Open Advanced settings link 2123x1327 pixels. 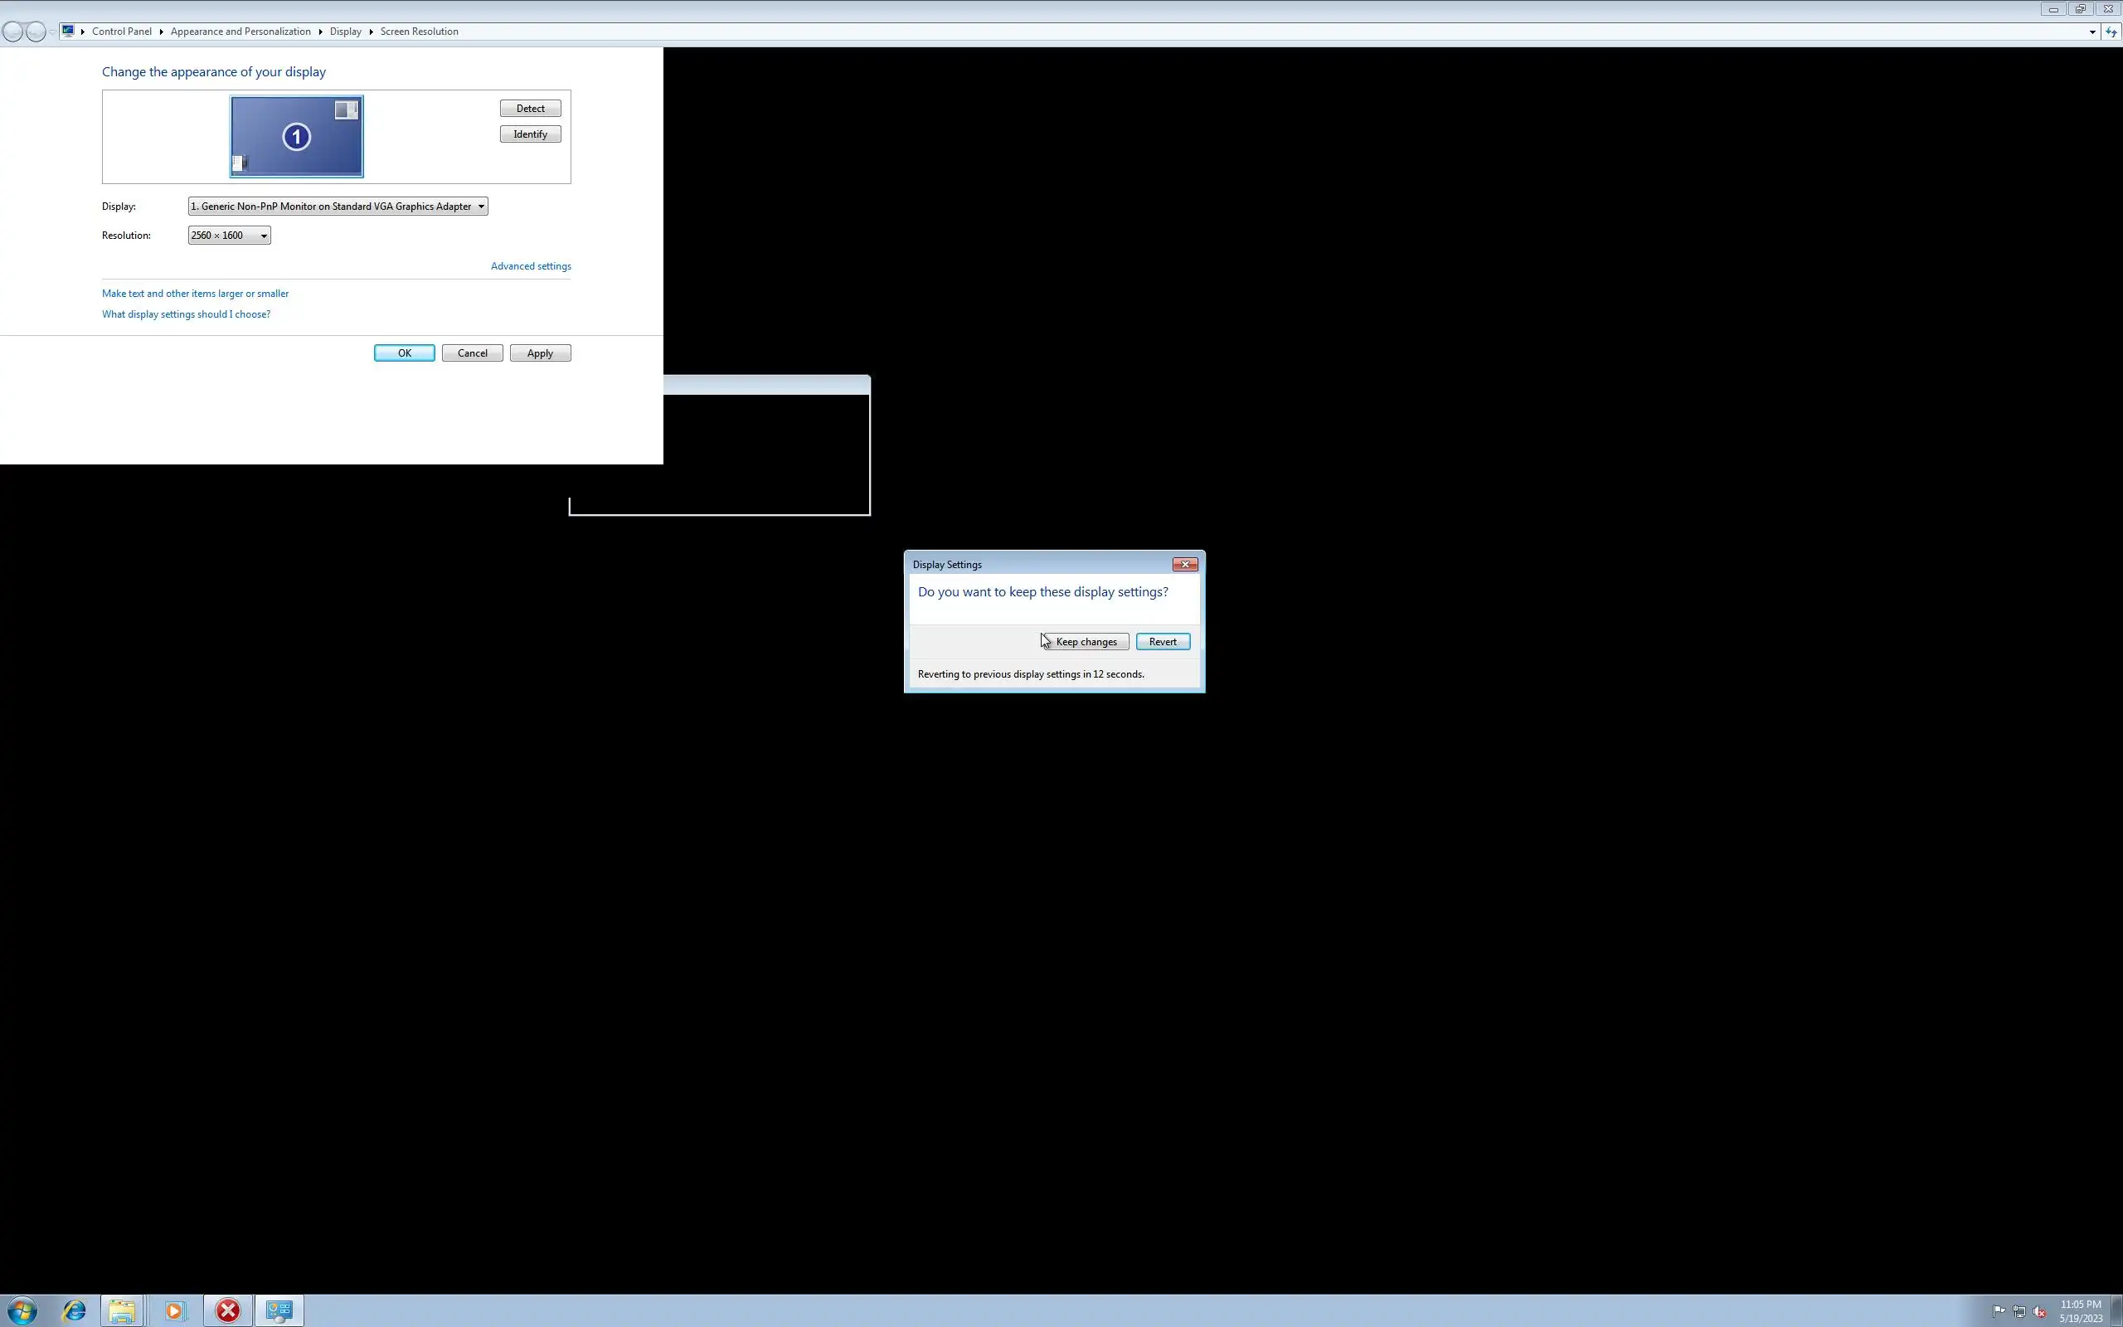531,266
